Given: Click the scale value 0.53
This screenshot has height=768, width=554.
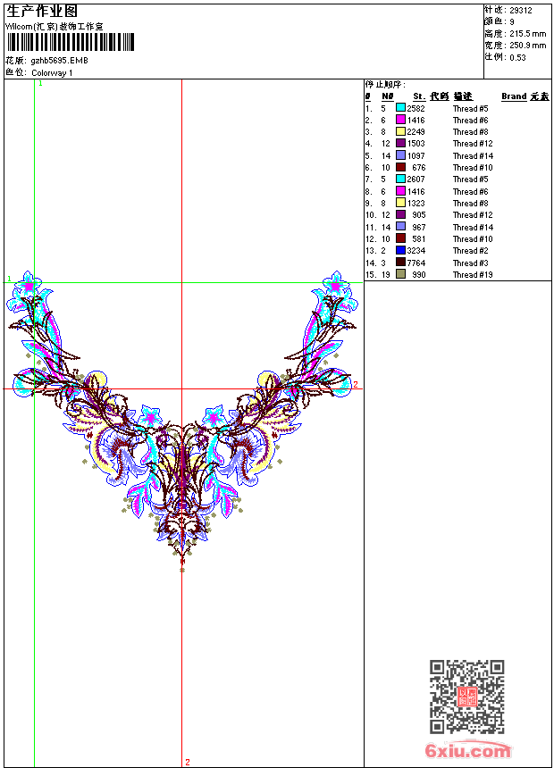Looking at the screenshot, I should click(x=517, y=57).
